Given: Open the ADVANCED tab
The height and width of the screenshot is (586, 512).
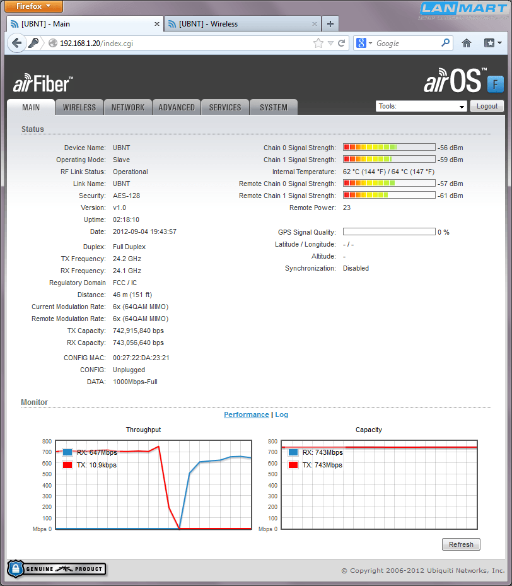Looking at the screenshot, I should [x=177, y=107].
